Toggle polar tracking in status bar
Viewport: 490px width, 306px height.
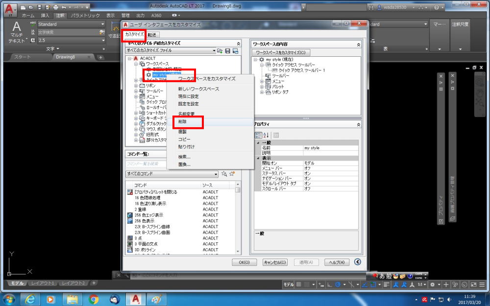pos(338,284)
